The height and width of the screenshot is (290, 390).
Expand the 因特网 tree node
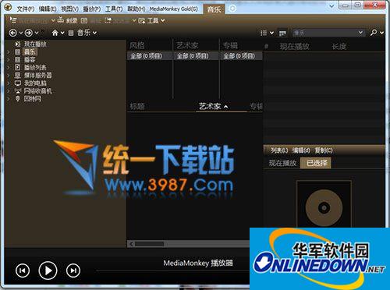(x=9, y=99)
